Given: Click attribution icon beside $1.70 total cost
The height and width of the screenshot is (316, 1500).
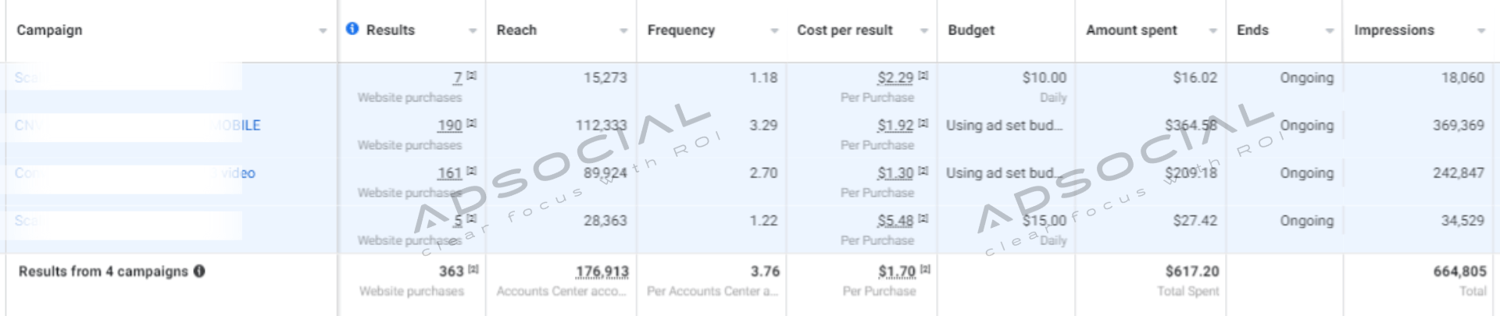Looking at the screenshot, I should point(925,270).
